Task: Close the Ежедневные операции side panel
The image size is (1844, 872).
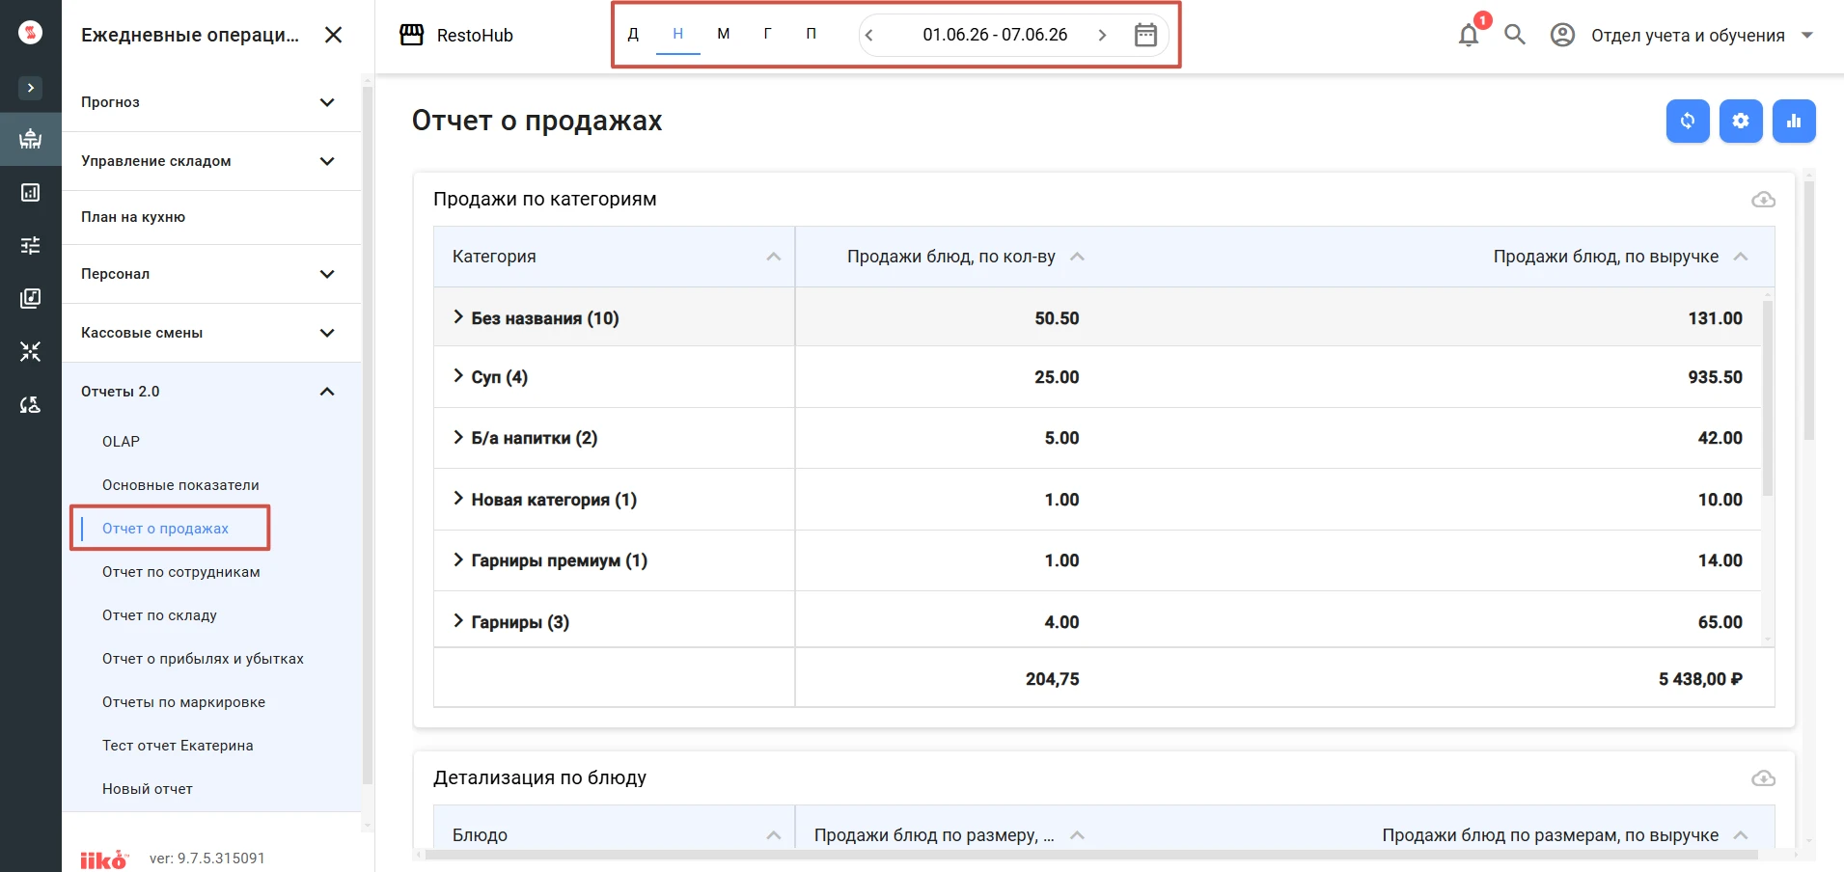Action: click(x=333, y=36)
